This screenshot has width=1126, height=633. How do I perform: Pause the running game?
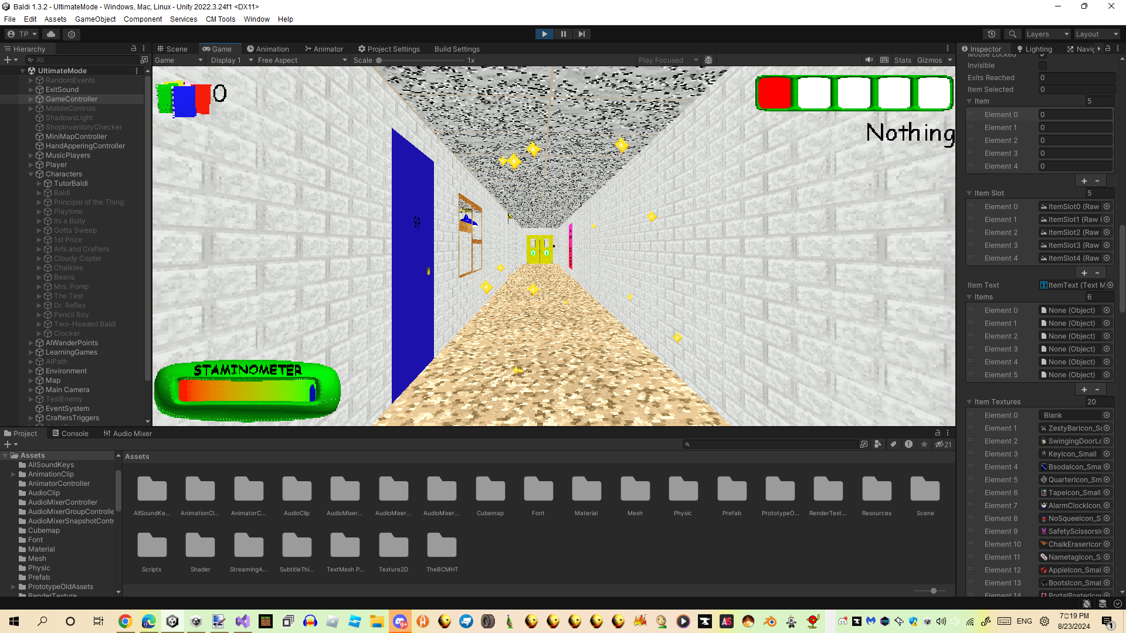tap(563, 34)
